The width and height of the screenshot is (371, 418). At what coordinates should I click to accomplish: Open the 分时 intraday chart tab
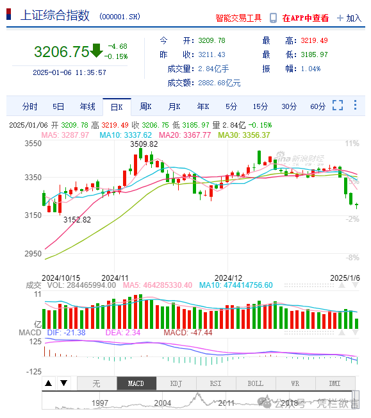30,107
